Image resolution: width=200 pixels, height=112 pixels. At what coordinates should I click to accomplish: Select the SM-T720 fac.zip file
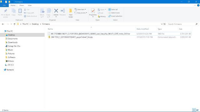click(x=119, y=37)
